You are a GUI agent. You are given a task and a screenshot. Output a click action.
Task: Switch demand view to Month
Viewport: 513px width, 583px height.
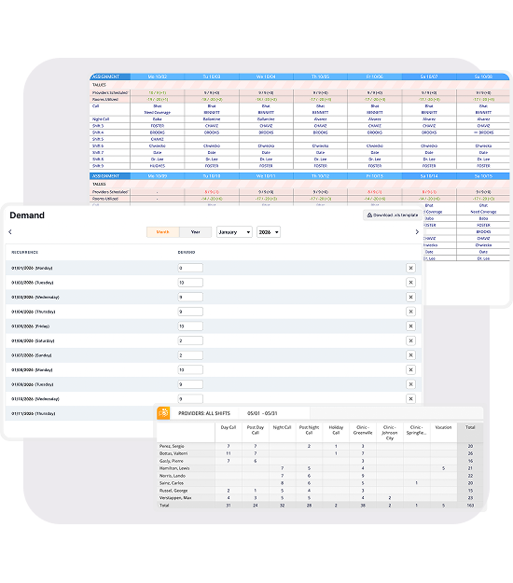coord(163,232)
